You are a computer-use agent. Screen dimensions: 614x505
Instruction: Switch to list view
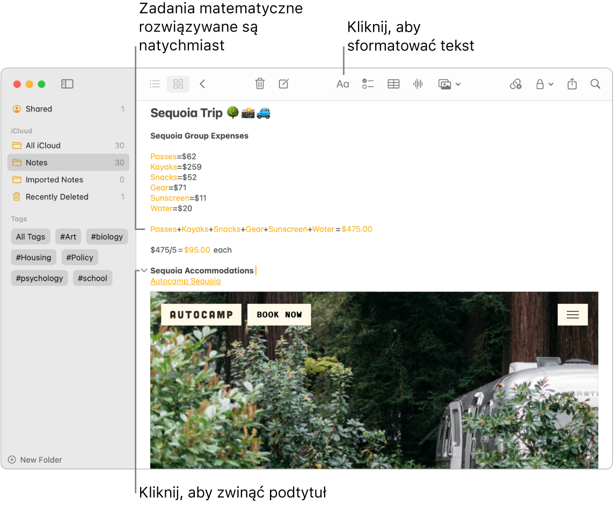click(155, 84)
